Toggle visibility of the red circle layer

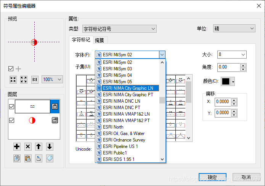(11, 121)
